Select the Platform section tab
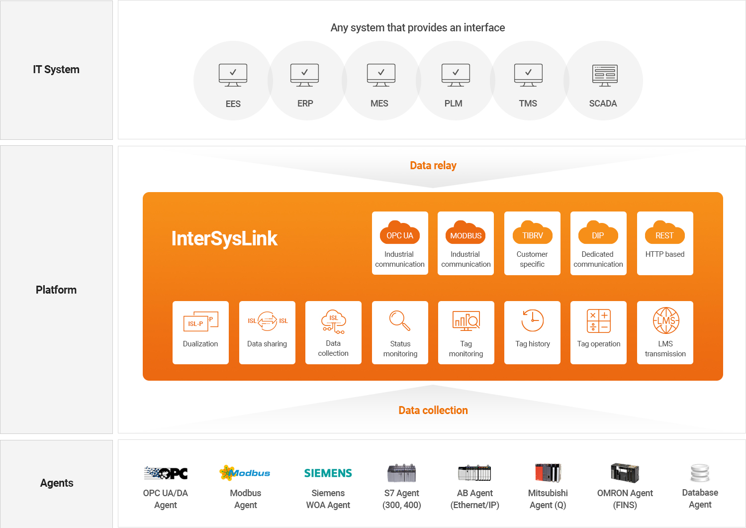Screen dimensions: 746x528 56,289
